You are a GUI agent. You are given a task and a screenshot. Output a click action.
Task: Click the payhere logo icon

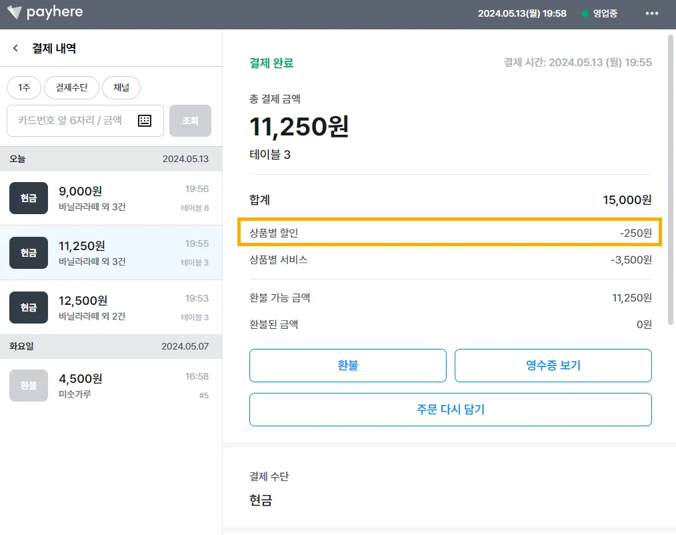[13, 13]
